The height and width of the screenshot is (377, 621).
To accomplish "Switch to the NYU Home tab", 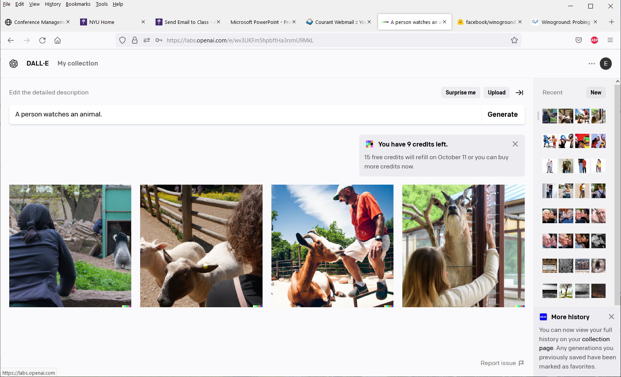I will pos(102,22).
